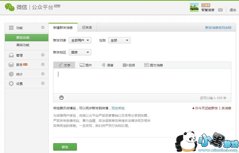
Task: Select 群发功能 in the sidebar
Action: coord(27,38)
